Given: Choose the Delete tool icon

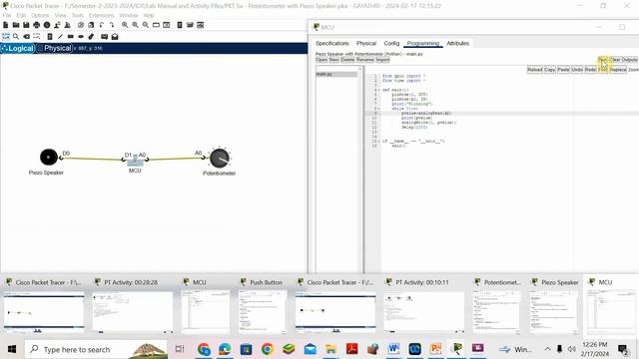Looking at the screenshot, I should click(x=27, y=37).
